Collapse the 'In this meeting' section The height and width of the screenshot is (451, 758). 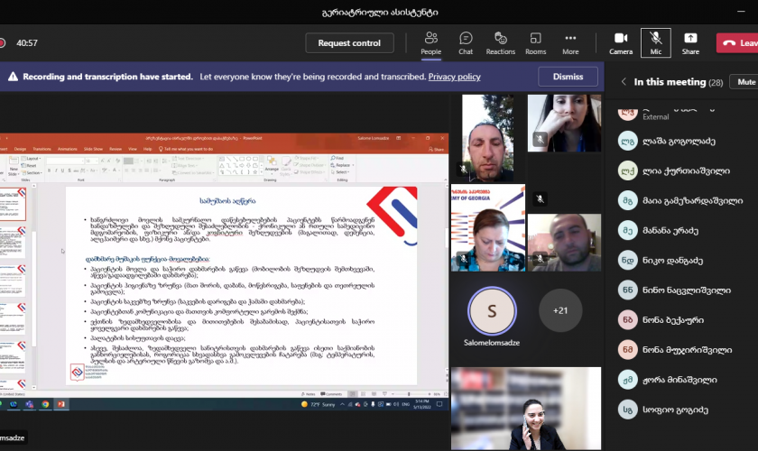tap(623, 82)
